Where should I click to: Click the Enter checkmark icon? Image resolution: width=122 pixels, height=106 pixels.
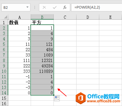pyautogui.click(x=55, y=7)
